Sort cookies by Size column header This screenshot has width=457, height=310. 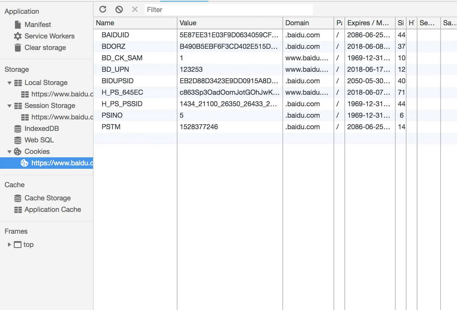point(401,23)
